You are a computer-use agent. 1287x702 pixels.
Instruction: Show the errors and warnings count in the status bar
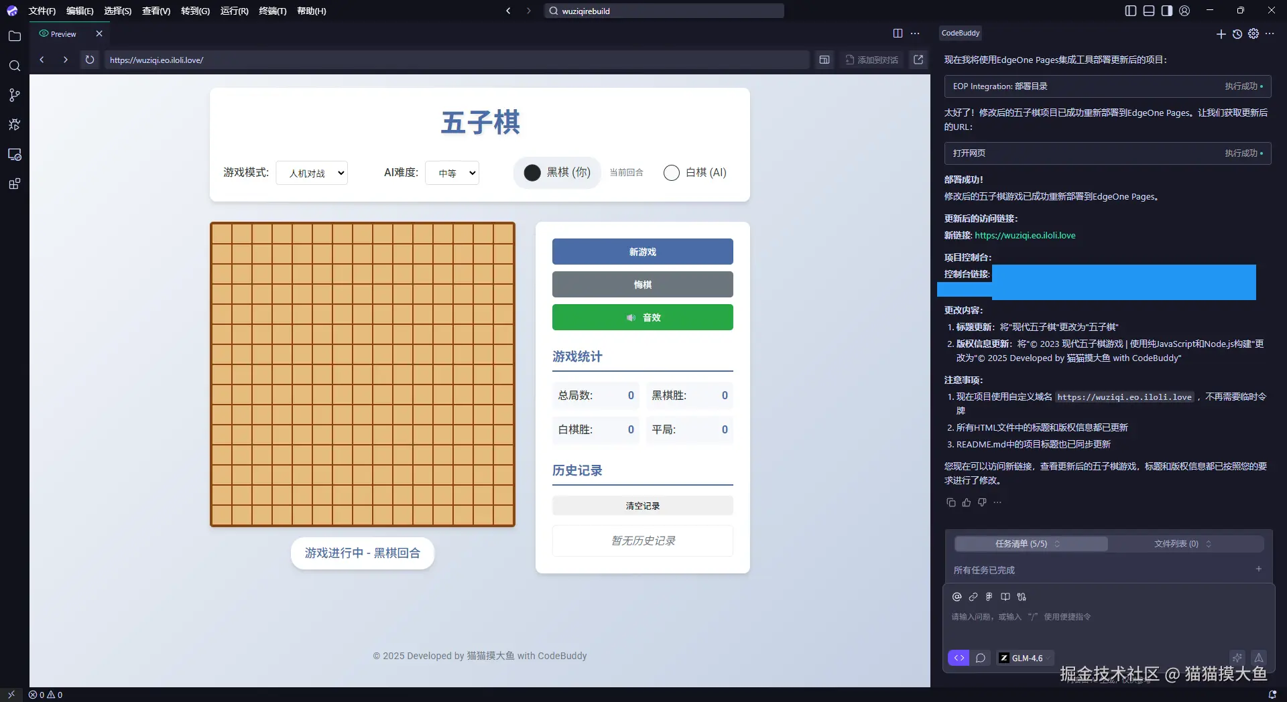(46, 695)
